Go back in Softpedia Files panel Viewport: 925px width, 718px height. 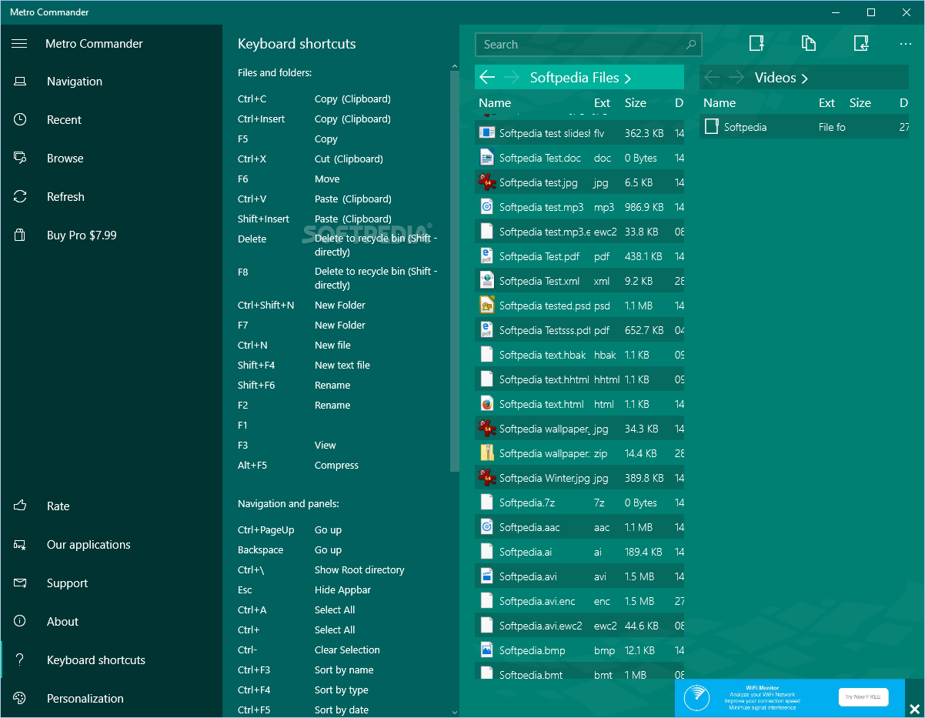coord(487,78)
